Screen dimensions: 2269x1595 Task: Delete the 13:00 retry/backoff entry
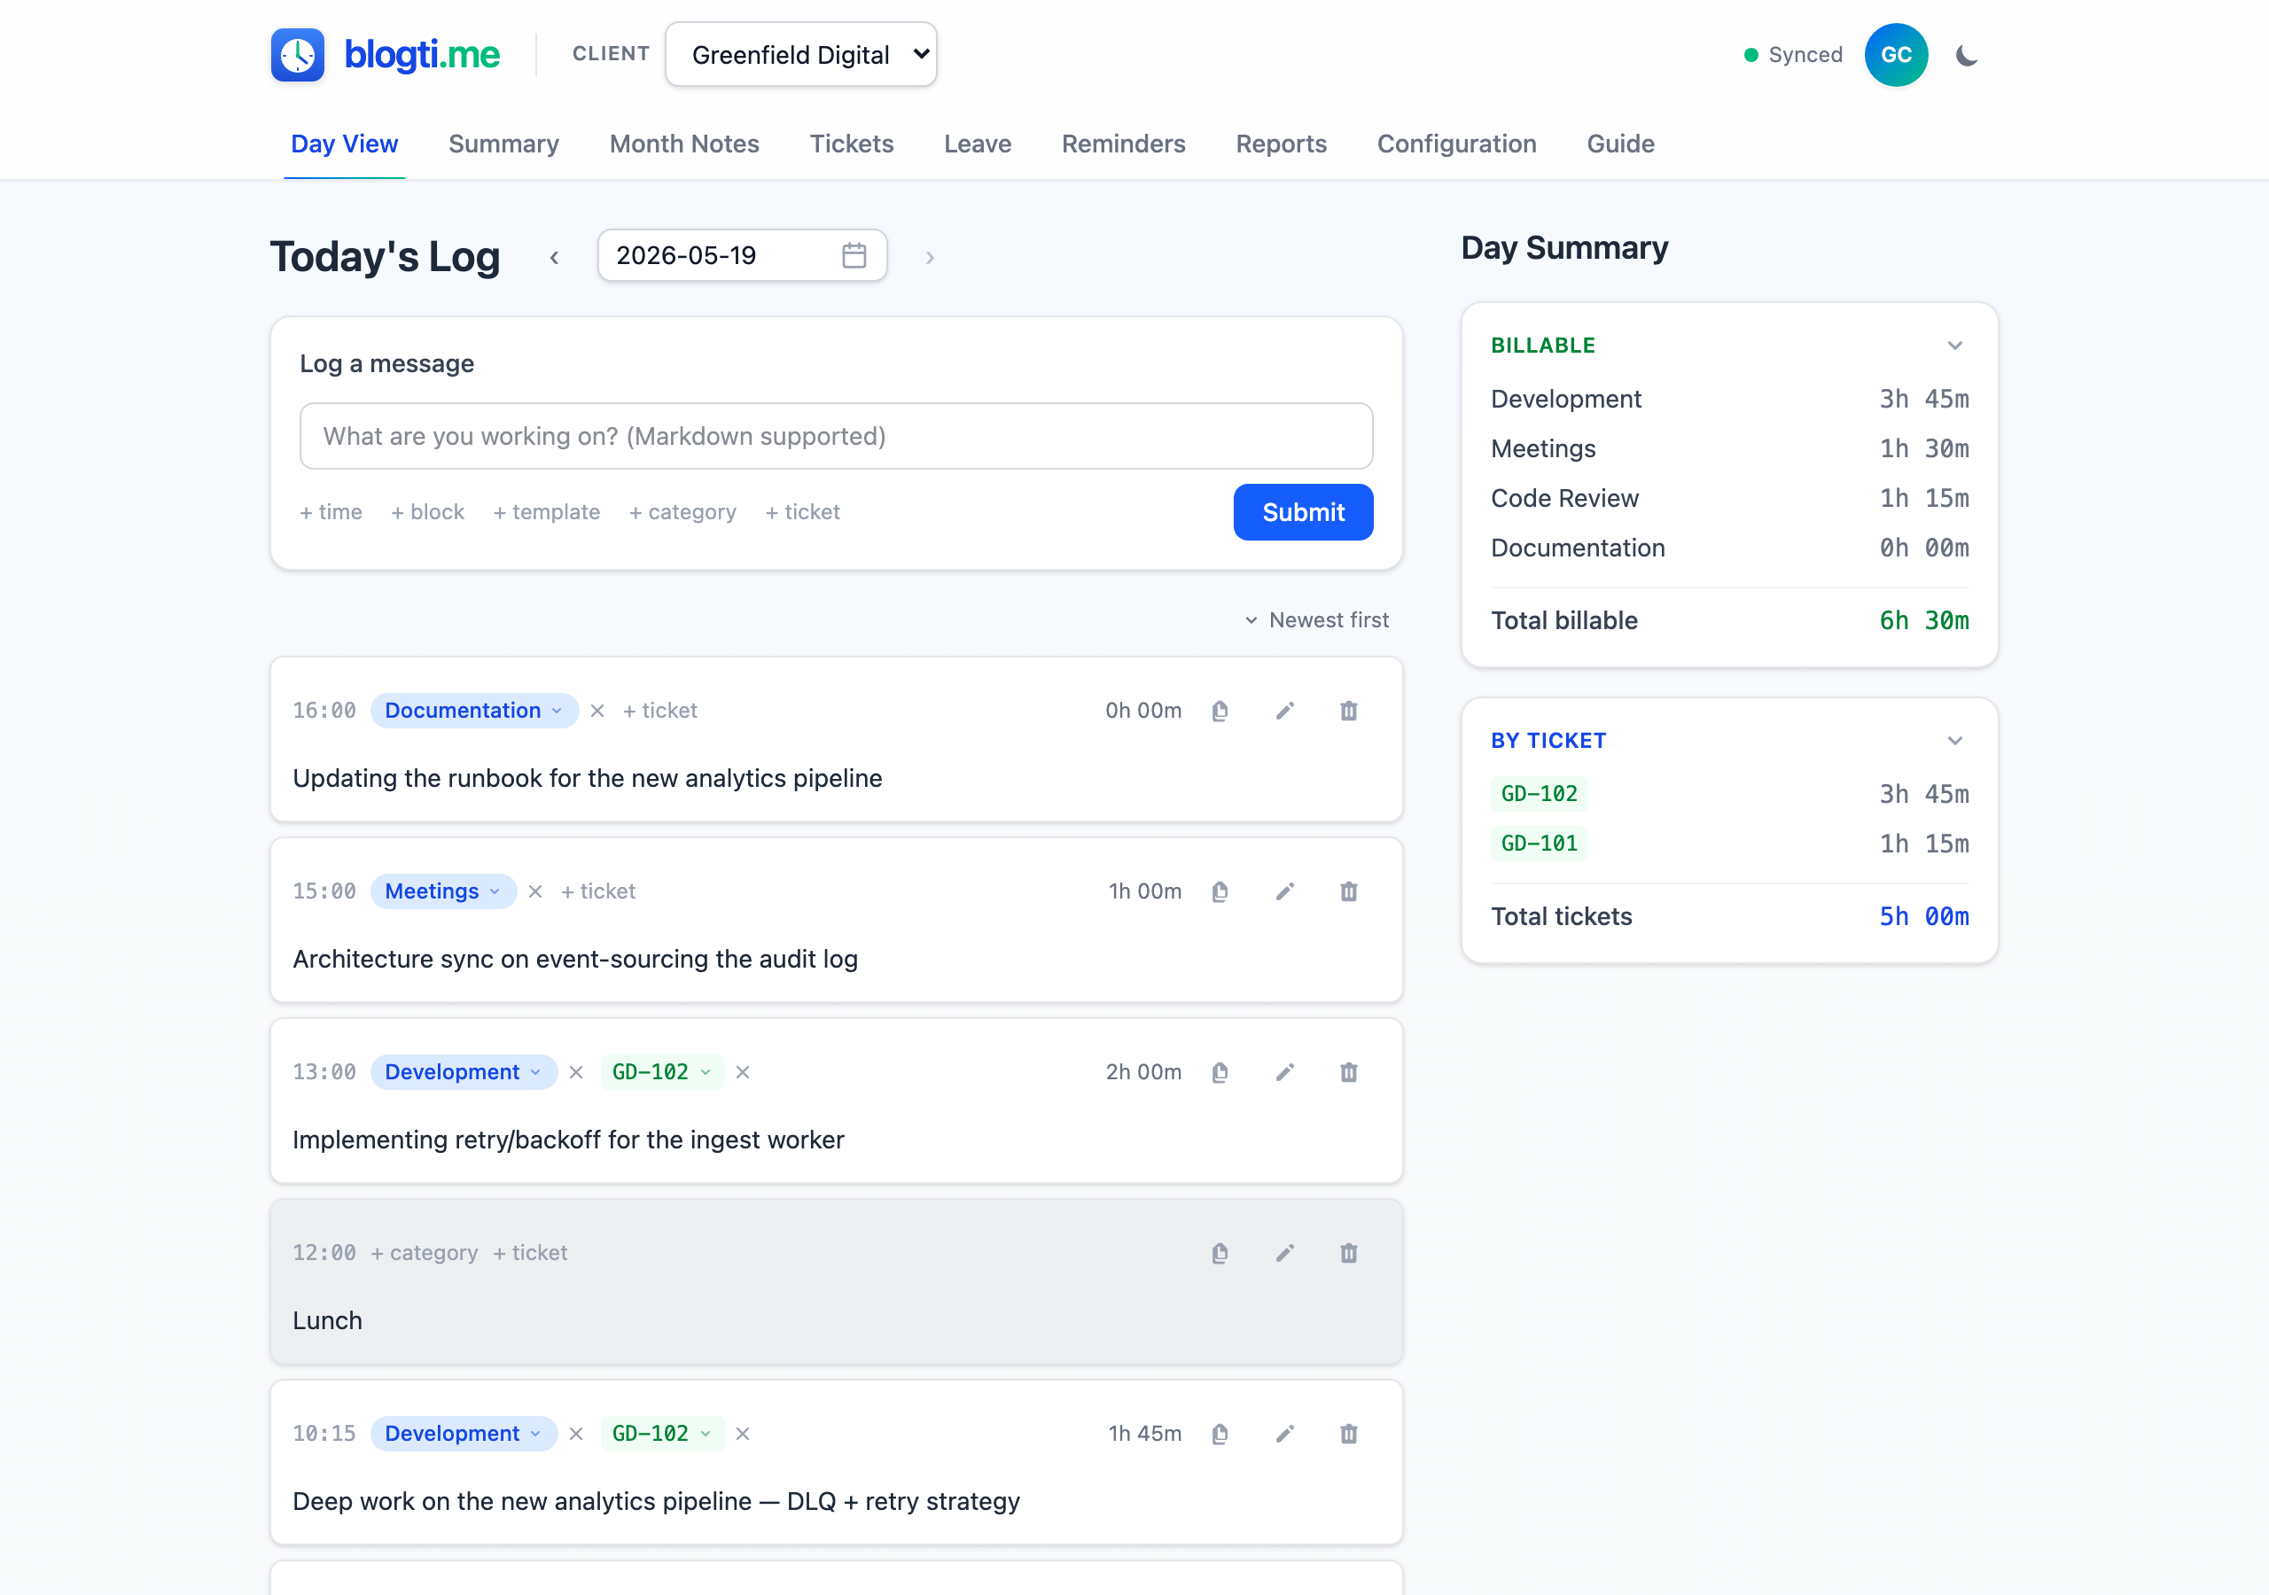[x=1348, y=1072]
